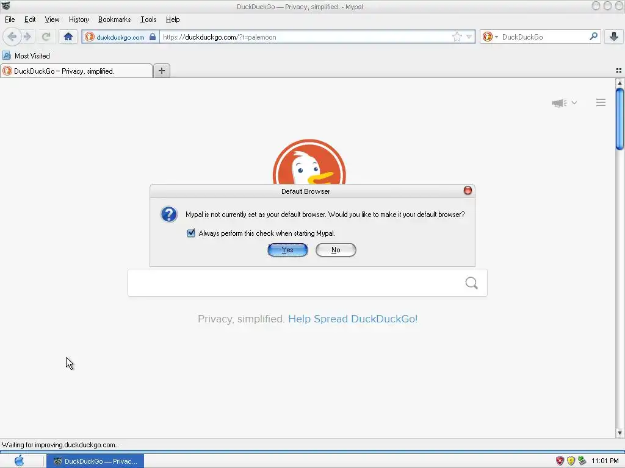Open the Help menu
The height and width of the screenshot is (468, 625).
(x=173, y=19)
